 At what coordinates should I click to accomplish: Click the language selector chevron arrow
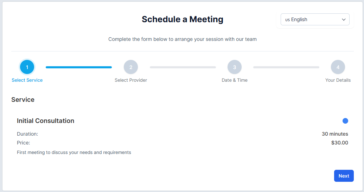(x=344, y=20)
